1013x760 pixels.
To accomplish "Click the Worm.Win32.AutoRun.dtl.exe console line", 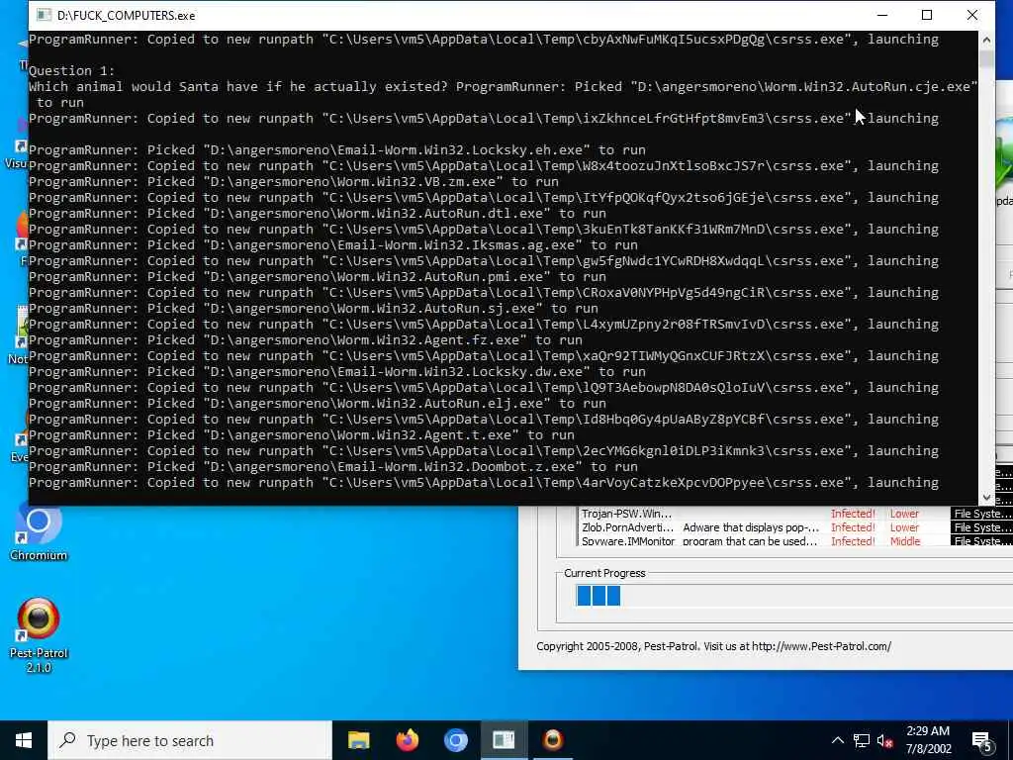I will [318, 214].
